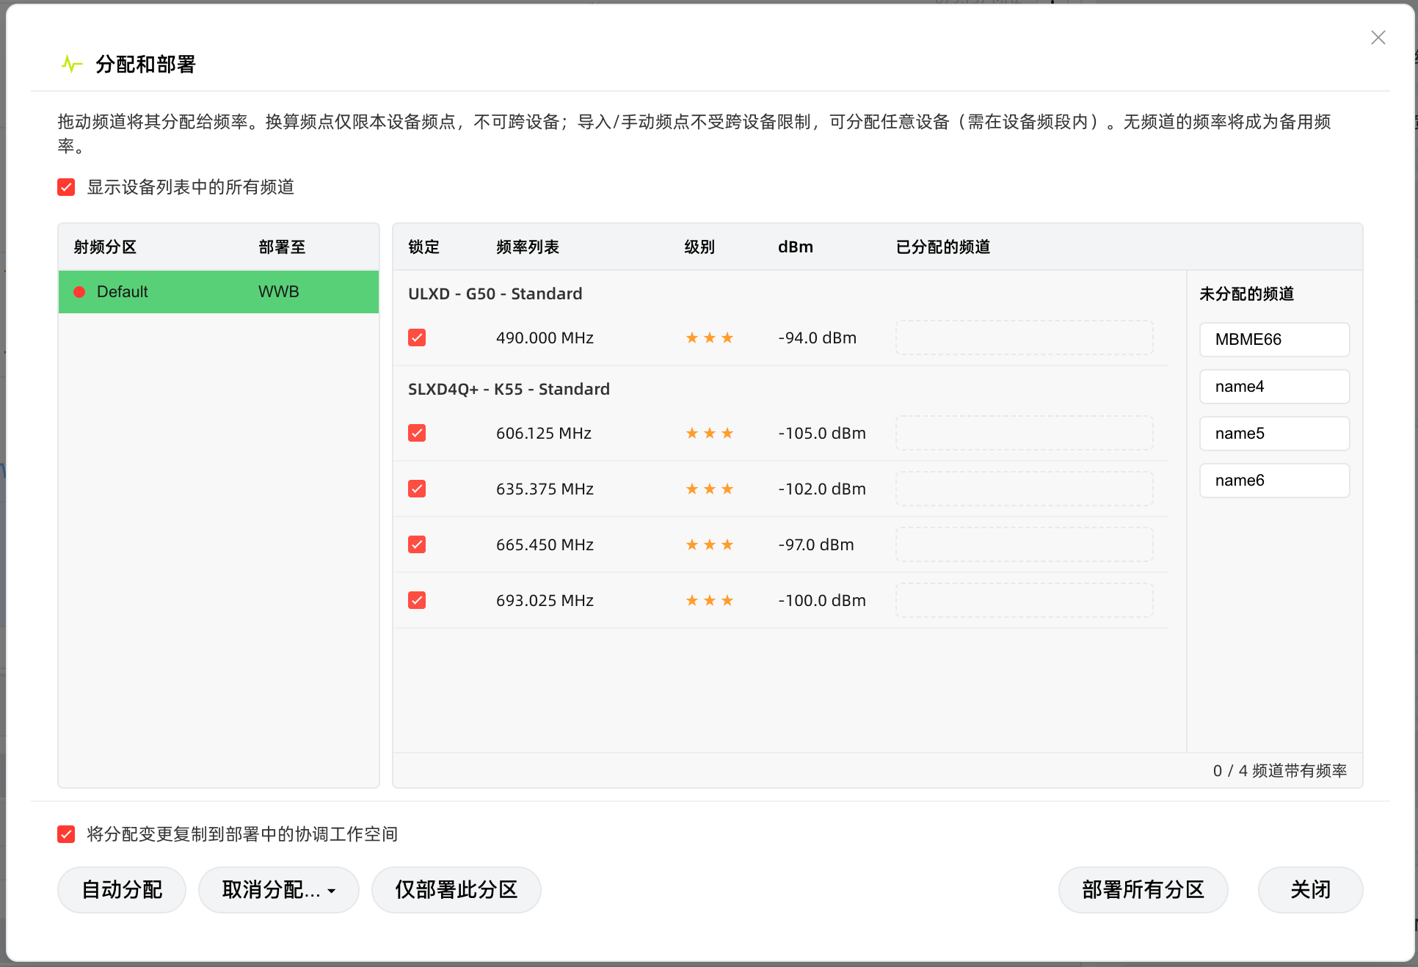
Task: Select unassigned channel MBME66
Action: (x=1275, y=340)
